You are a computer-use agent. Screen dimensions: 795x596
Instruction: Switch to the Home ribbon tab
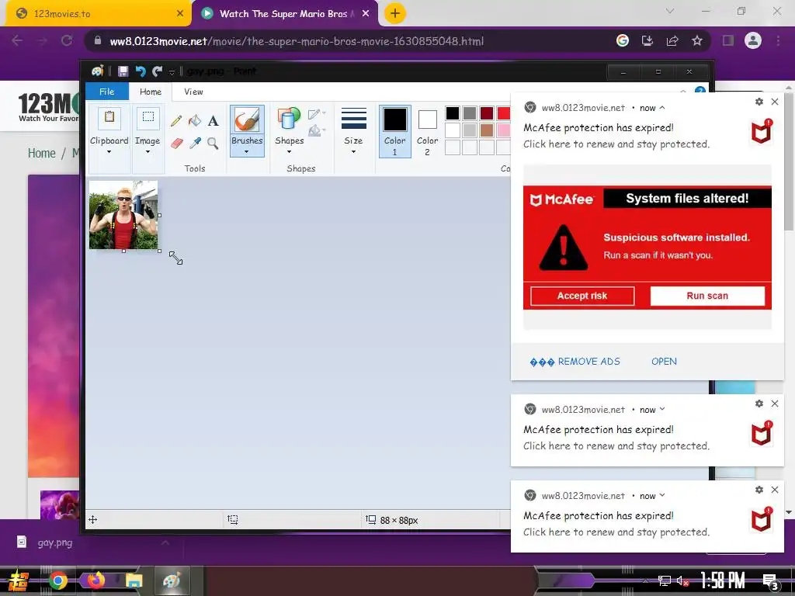click(151, 92)
